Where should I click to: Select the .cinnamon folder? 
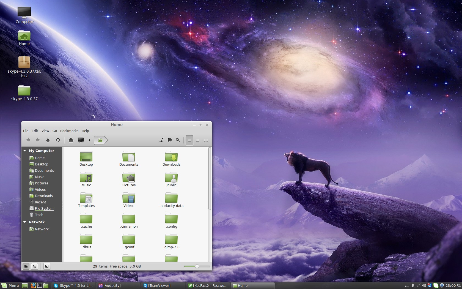(x=129, y=220)
